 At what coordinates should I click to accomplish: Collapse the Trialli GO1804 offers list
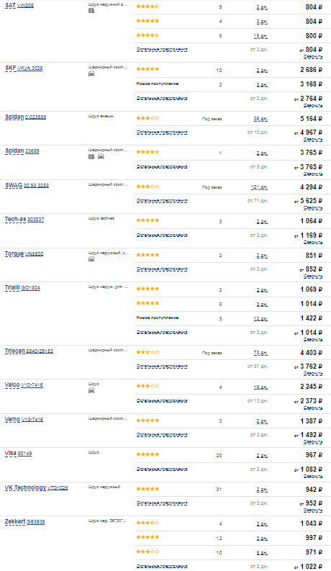[x=313, y=340]
